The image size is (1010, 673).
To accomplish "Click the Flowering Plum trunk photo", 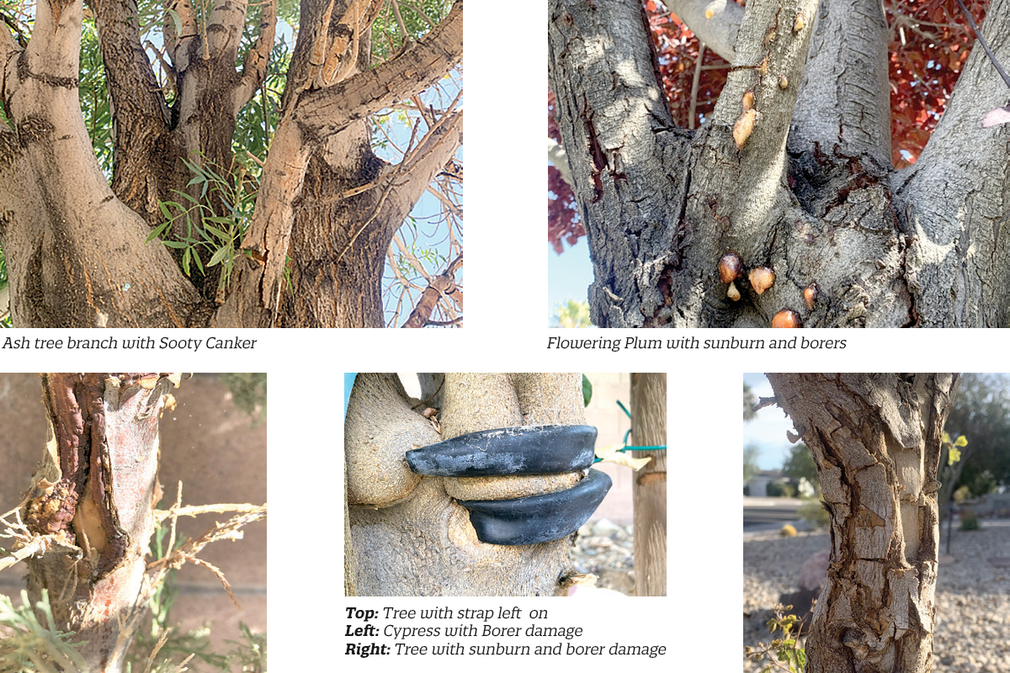I will click(779, 163).
